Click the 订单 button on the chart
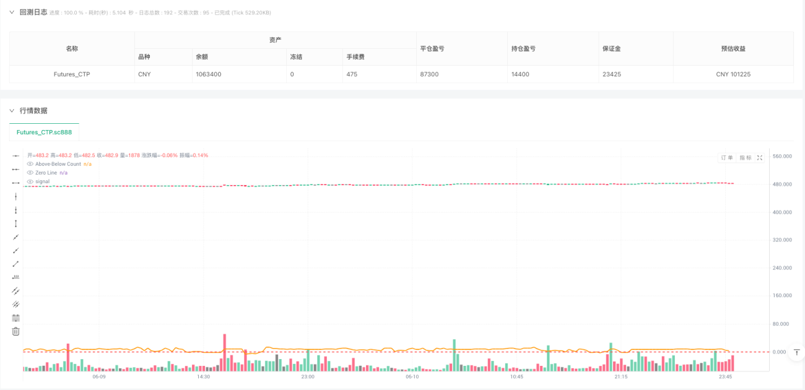 726,157
